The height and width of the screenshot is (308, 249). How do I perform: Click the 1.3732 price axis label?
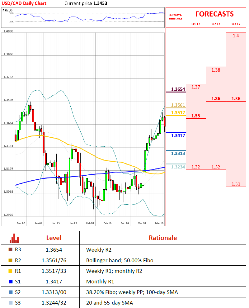pyautogui.click(x=8, y=77)
